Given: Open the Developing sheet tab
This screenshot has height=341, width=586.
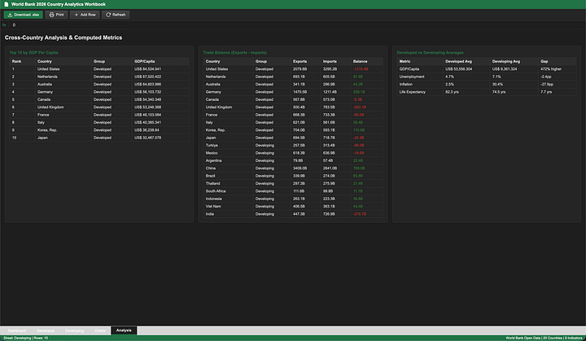Looking at the screenshot, I should [x=74, y=330].
